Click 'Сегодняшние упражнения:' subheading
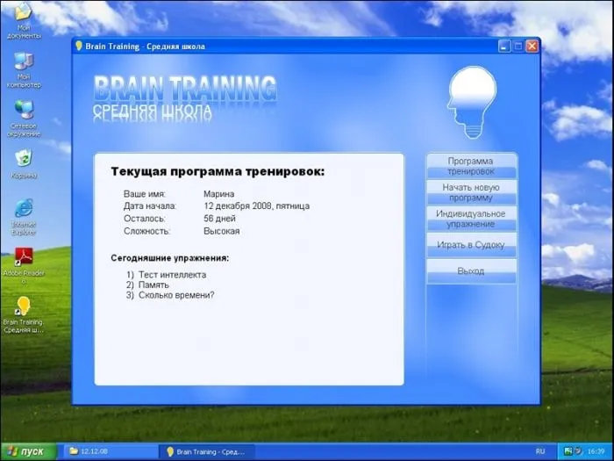The image size is (614, 461). (170, 258)
